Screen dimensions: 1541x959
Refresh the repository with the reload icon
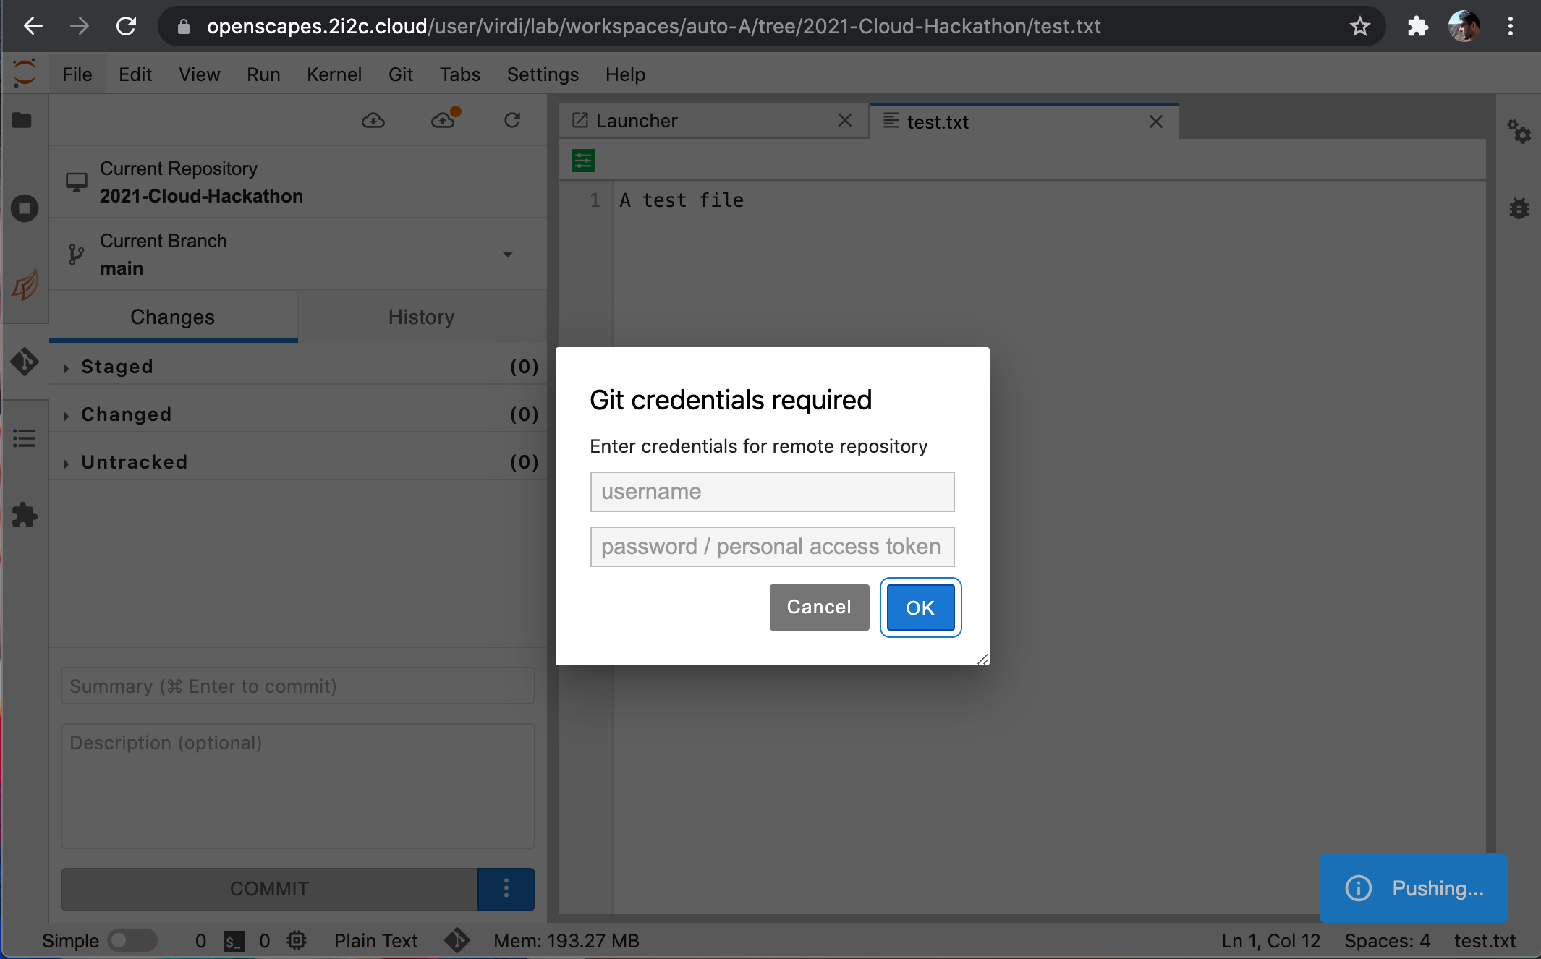pyautogui.click(x=512, y=120)
